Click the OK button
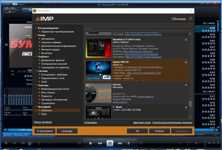Viewport: 222px width, 150px height. [137, 131]
